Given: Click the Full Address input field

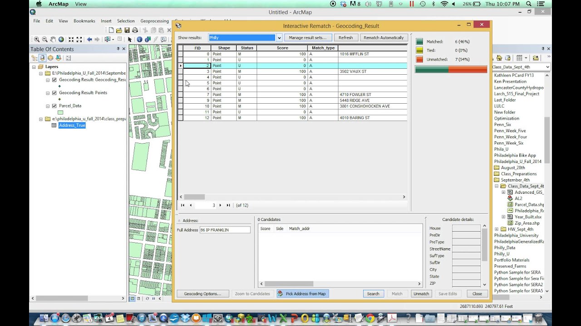Looking at the screenshot, I should [x=225, y=230].
